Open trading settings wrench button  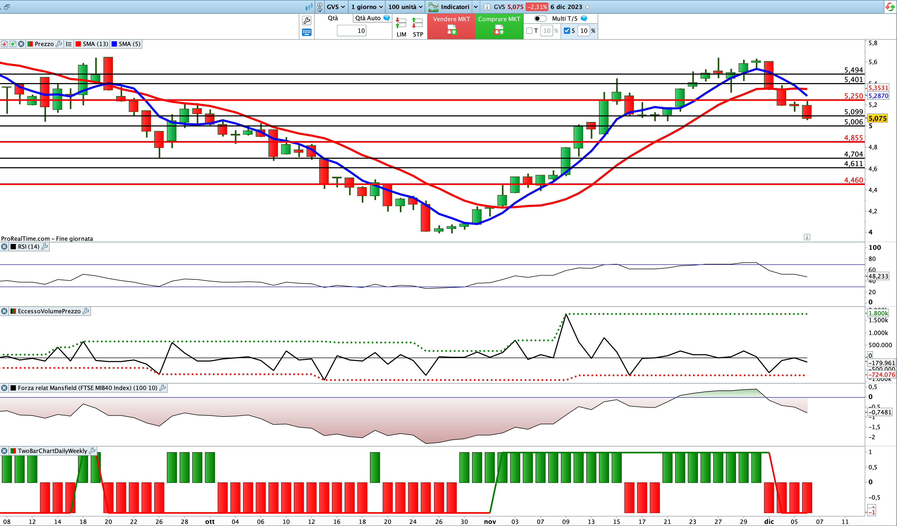tap(306, 20)
